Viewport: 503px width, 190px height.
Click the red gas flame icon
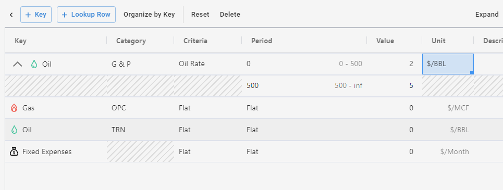(x=14, y=108)
